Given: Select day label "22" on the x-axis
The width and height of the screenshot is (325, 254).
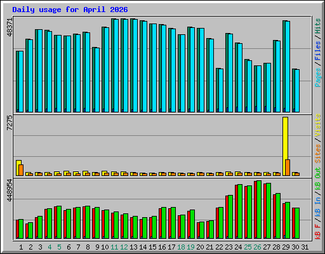Looking at the screenshot, I should 219,247.
